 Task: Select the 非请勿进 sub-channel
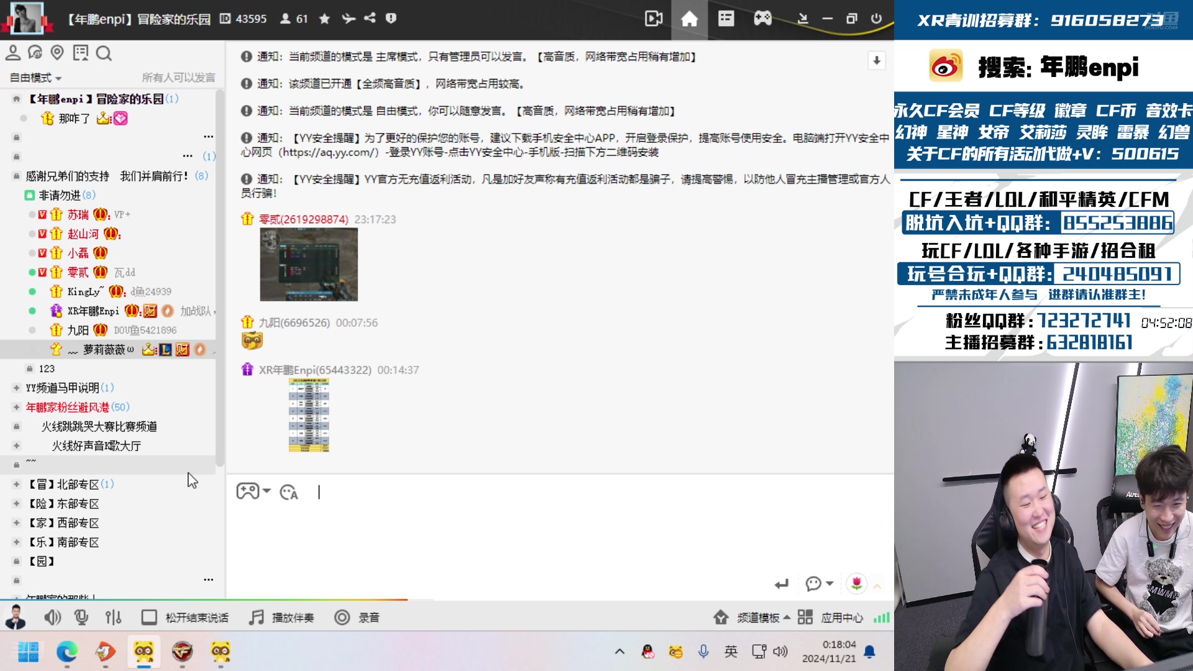(60, 195)
